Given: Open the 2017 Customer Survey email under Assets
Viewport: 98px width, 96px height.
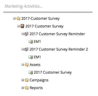Looking at the screenshot, I should [53, 73].
